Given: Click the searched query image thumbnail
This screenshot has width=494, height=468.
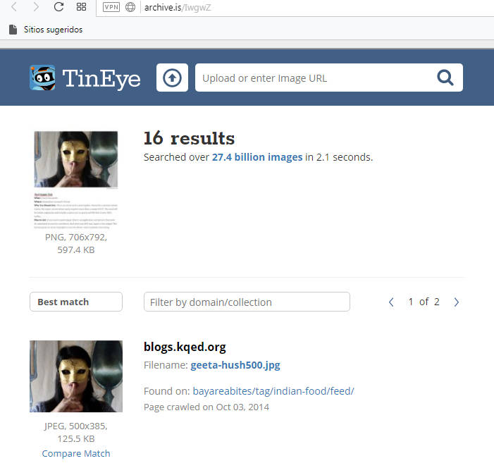Looking at the screenshot, I should (x=76, y=180).
